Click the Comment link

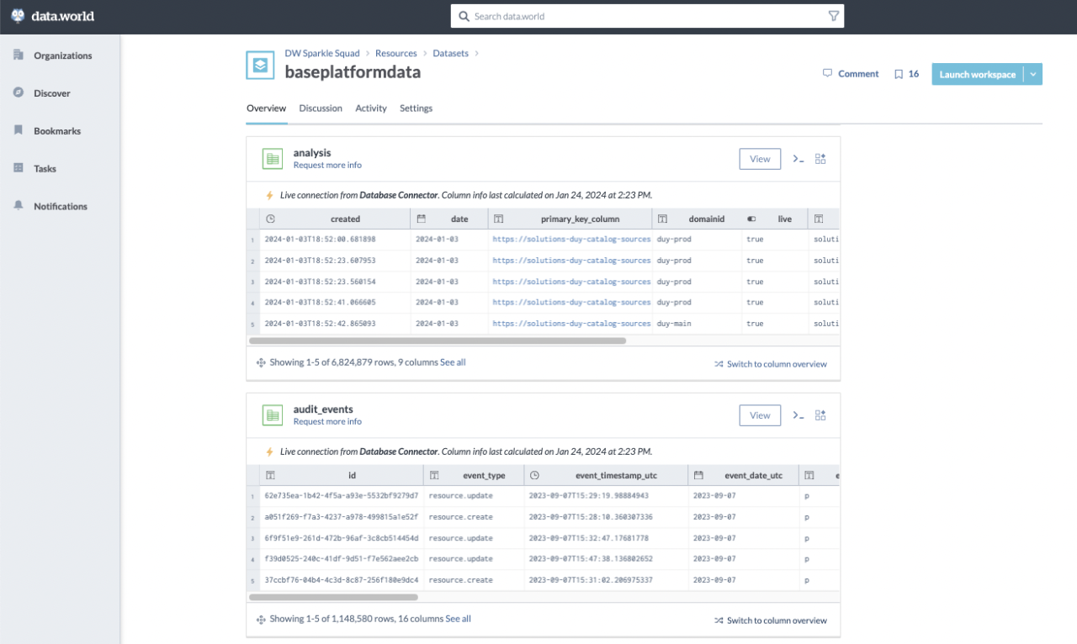pyautogui.click(x=858, y=74)
